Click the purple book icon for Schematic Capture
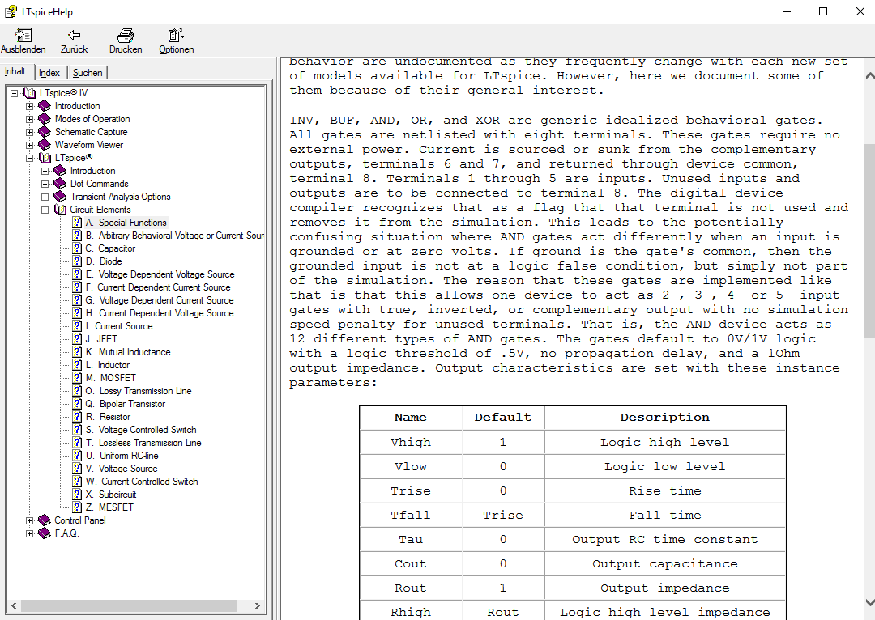 pos(45,132)
